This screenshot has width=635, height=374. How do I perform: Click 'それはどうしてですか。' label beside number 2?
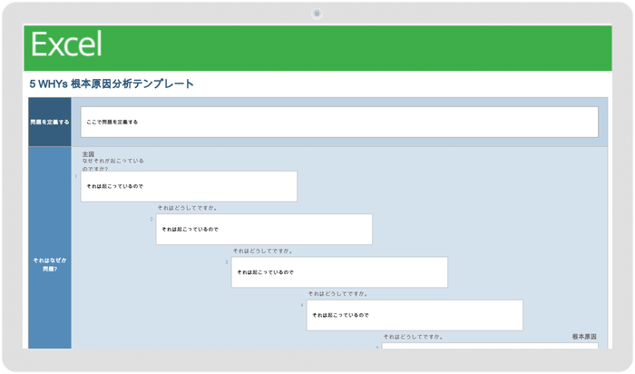pyautogui.click(x=188, y=208)
